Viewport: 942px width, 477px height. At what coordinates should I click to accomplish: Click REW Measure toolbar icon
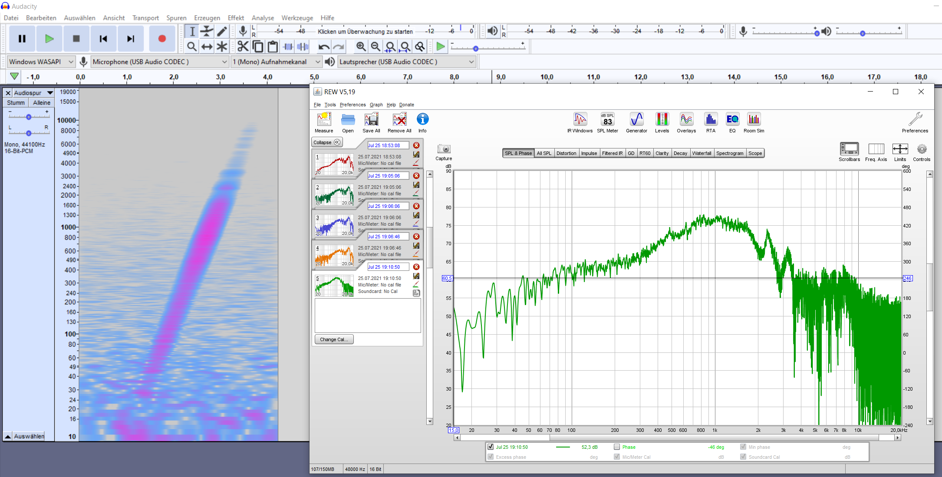324,123
